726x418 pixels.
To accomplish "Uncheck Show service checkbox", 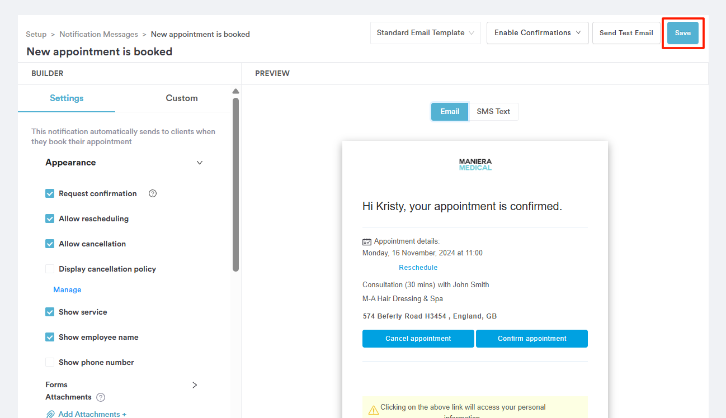I will coord(50,312).
